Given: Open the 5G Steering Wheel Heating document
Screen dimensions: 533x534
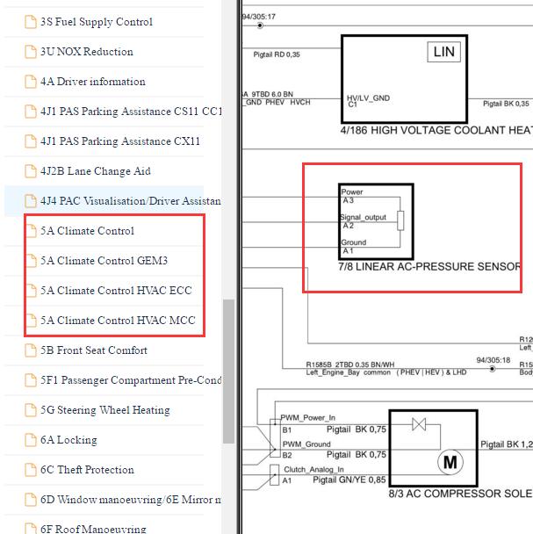Looking at the screenshot, I should coord(104,410).
